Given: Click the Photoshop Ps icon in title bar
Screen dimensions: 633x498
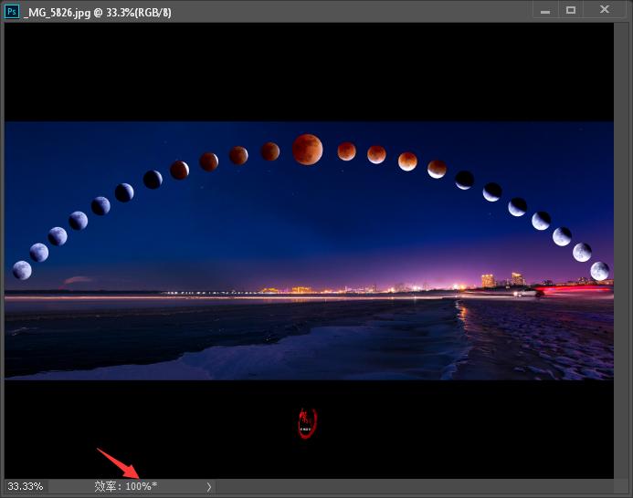Looking at the screenshot, I should (12, 11).
